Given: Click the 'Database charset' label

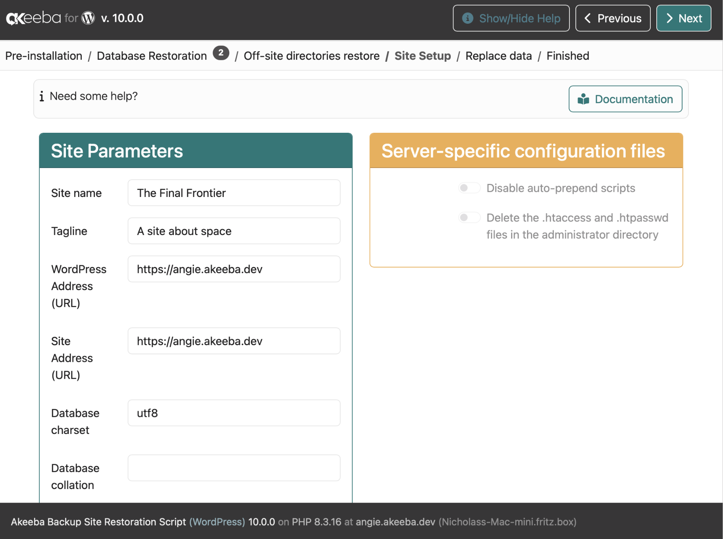Looking at the screenshot, I should [x=75, y=421].
